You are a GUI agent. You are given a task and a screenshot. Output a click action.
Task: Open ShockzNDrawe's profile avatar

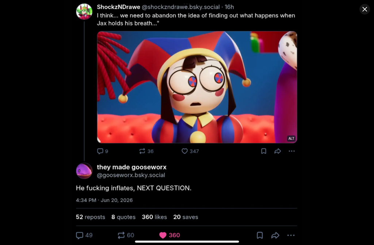84,11
